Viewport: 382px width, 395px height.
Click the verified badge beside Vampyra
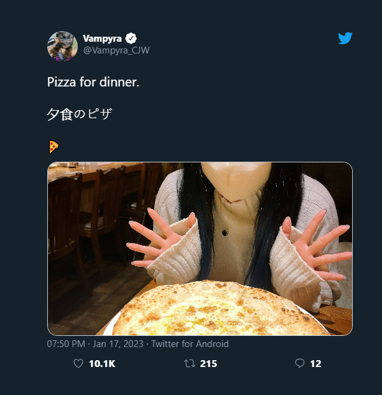tap(131, 39)
